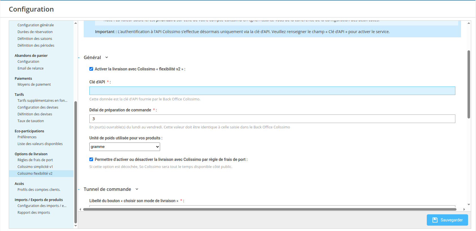Screen dimensions: 476x231
Task: Select Colissimo flexibilité v2 menu item
Action: [x=35, y=174]
